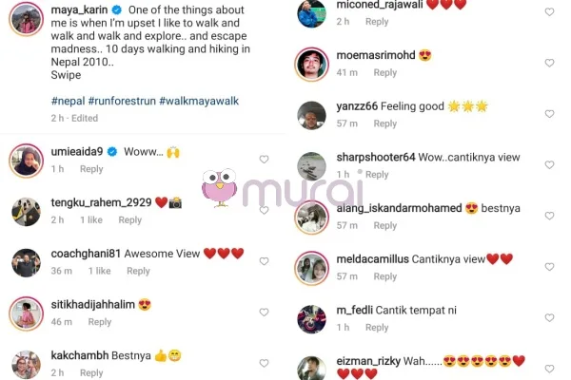Open maya_karin's profile picture
The width and height of the screenshot is (571, 380).
point(27,19)
